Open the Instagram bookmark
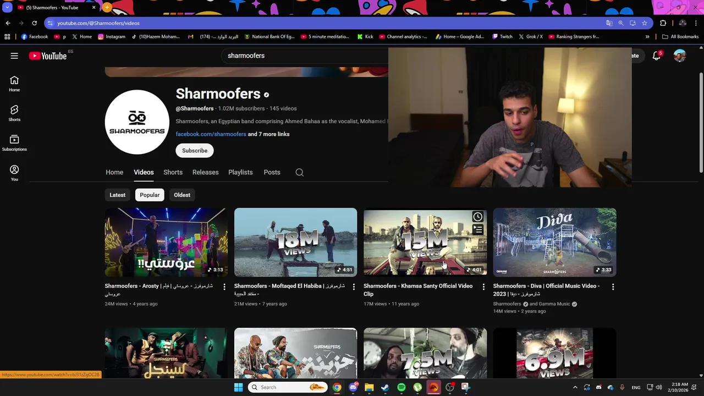704x396 pixels. click(x=112, y=37)
